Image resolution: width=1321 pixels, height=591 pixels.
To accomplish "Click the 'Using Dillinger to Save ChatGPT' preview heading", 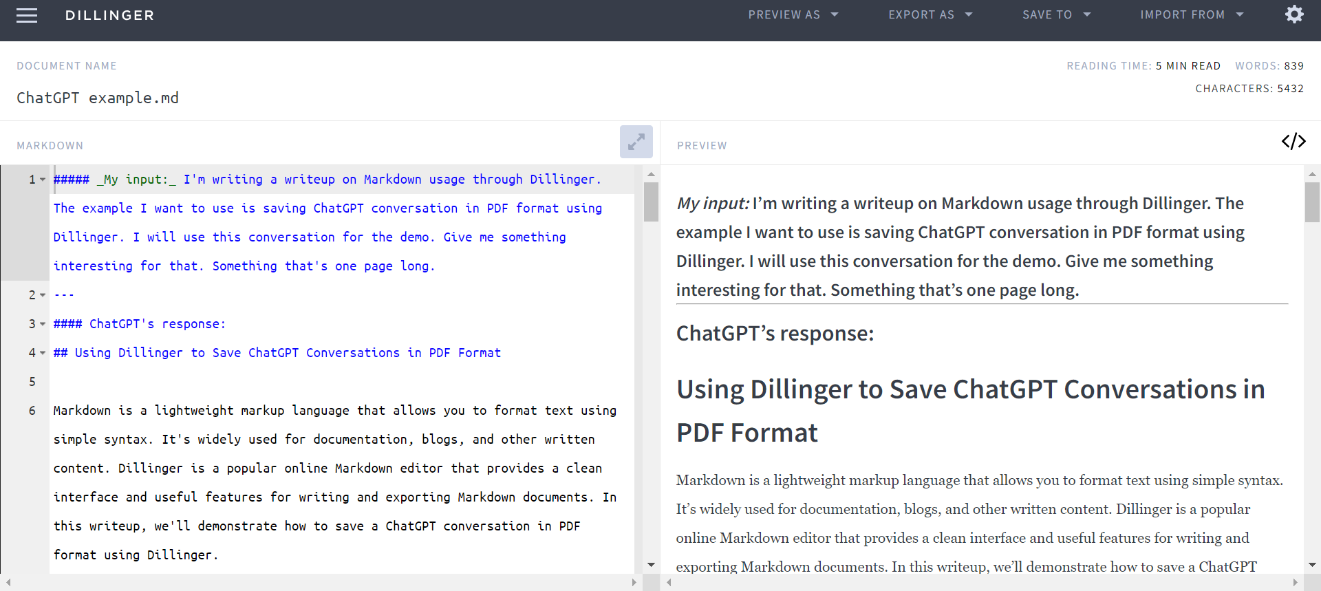I will coord(970,411).
